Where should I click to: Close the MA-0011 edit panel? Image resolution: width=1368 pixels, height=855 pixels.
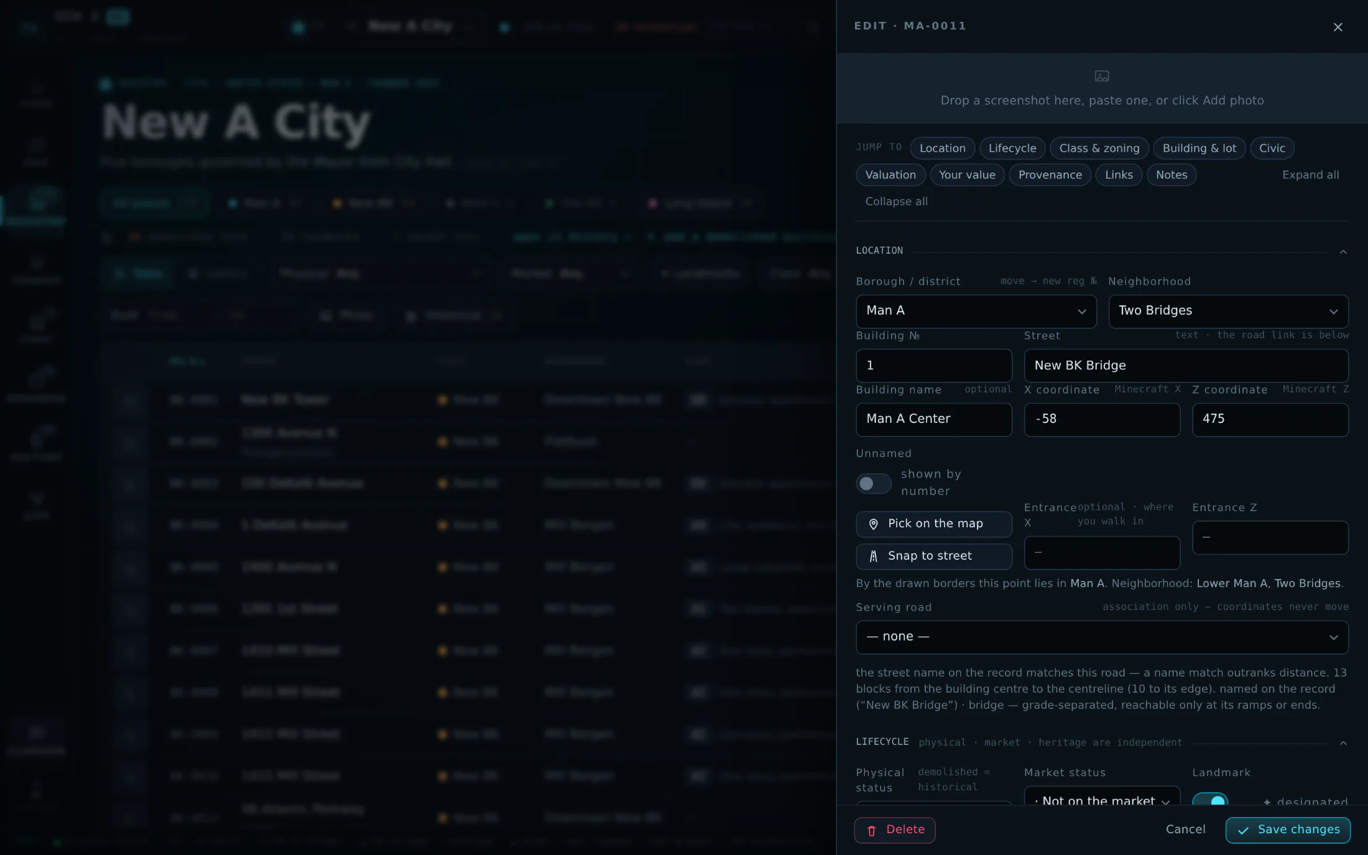(x=1338, y=27)
